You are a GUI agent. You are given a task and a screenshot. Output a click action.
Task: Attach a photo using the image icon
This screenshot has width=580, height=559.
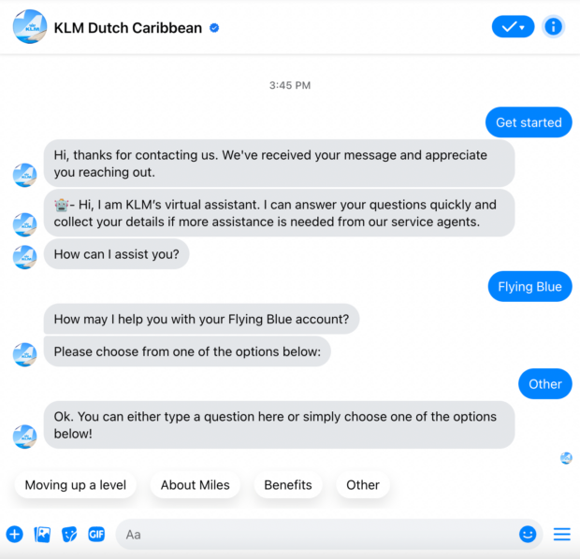[42, 535]
